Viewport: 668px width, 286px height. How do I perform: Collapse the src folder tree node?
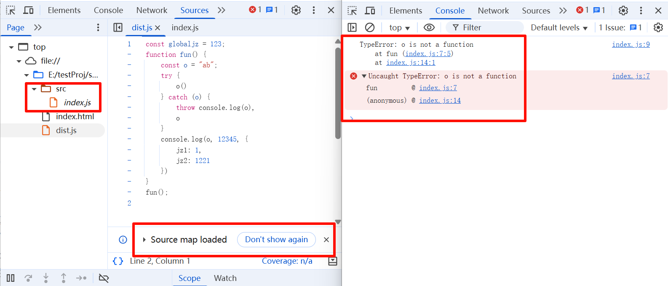click(x=34, y=89)
